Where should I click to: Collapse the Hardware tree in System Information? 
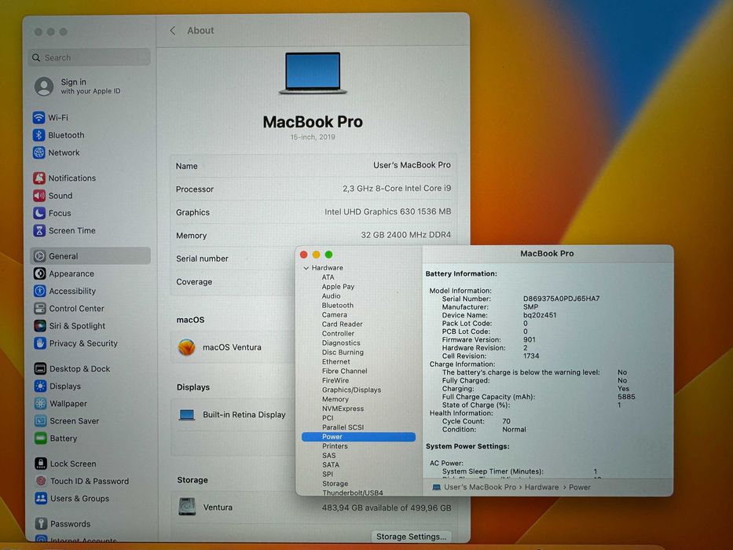click(x=306, y=268)
